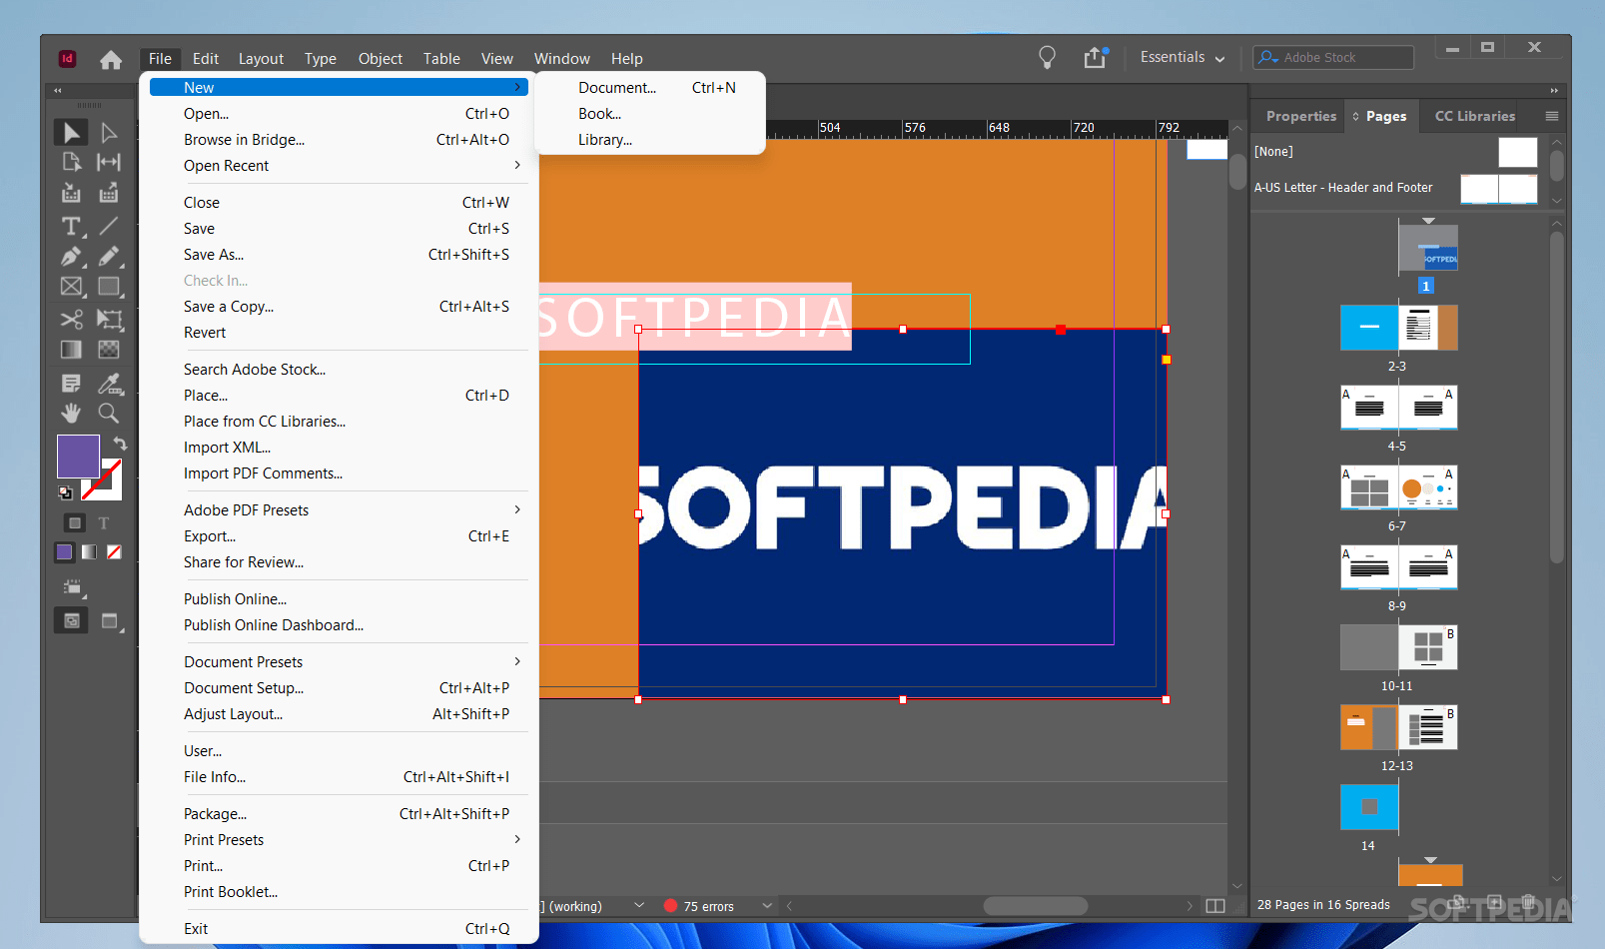Select the Hand tool
This screenshot has height=949, width=1605.
pos(71,414)
